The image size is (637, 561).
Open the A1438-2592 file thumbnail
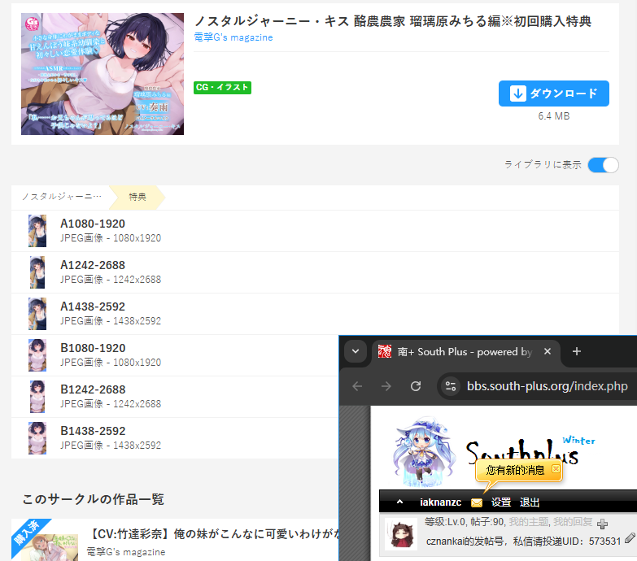point(37,313)
